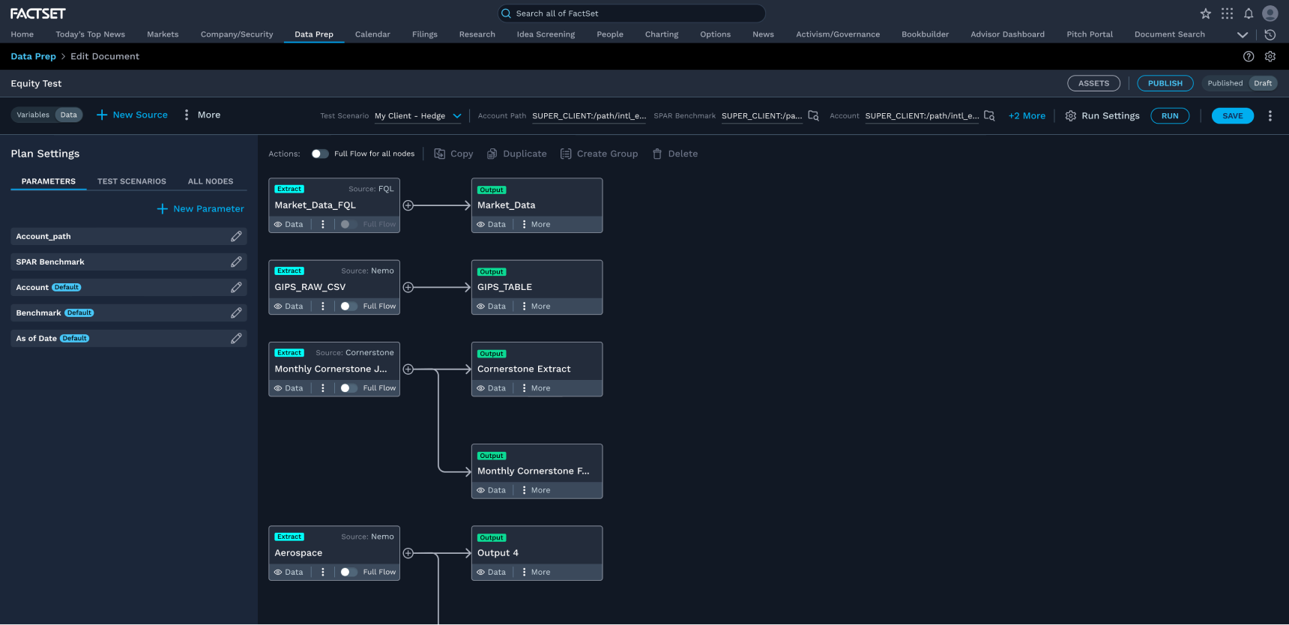Expand the +2 More parameters
This screenshot has height=625, width=1289.
point(1027,115)
